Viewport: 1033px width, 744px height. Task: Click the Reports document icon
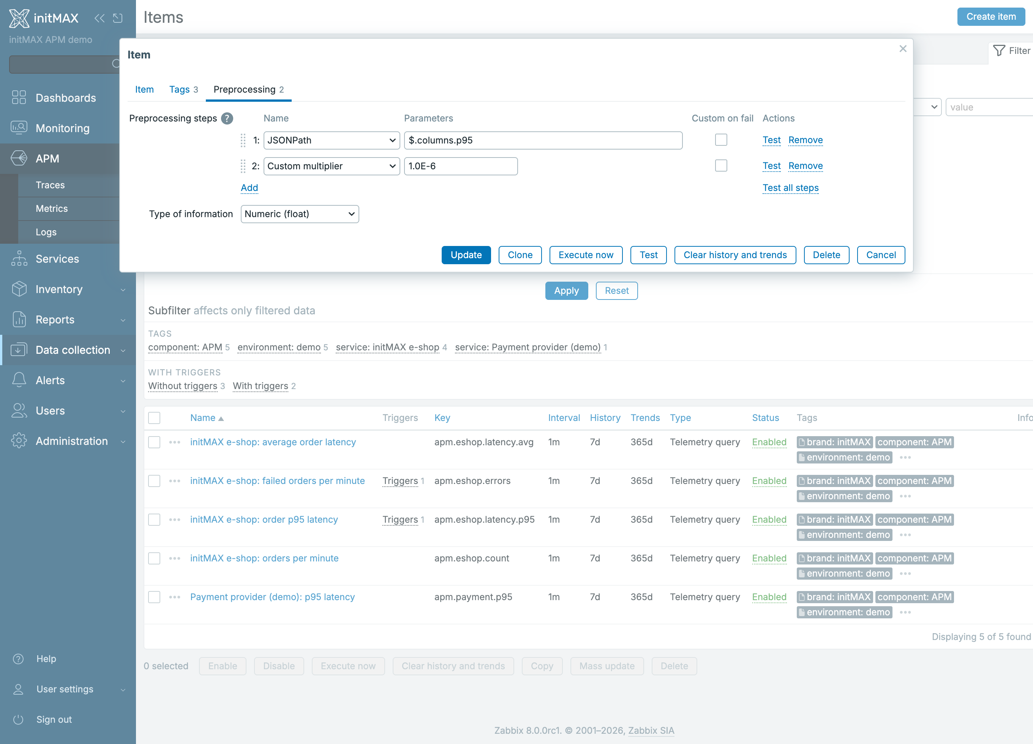coord(19,320)
